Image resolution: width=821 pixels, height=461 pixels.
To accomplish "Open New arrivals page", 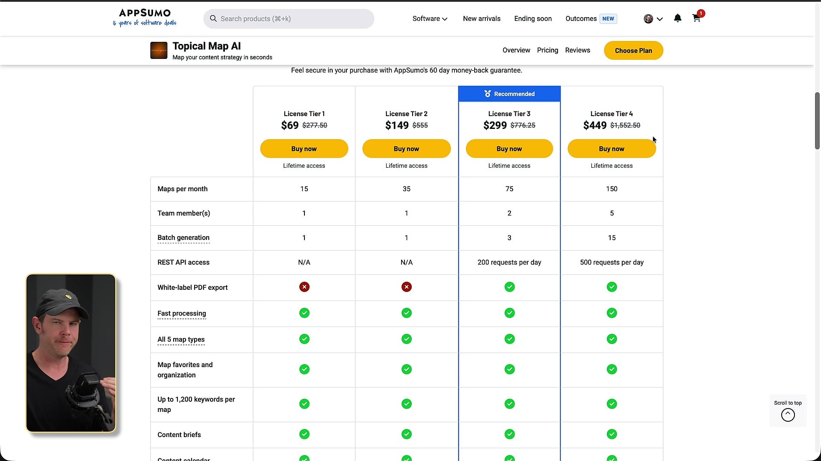I will point(481,19).
